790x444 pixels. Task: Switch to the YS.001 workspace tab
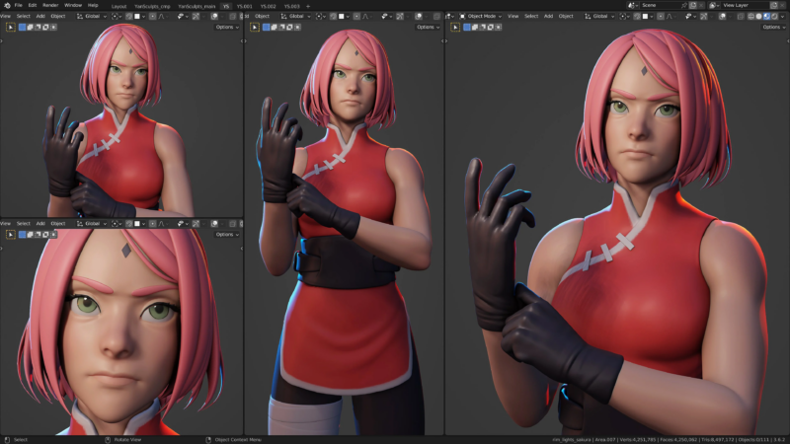coord(244,6)
